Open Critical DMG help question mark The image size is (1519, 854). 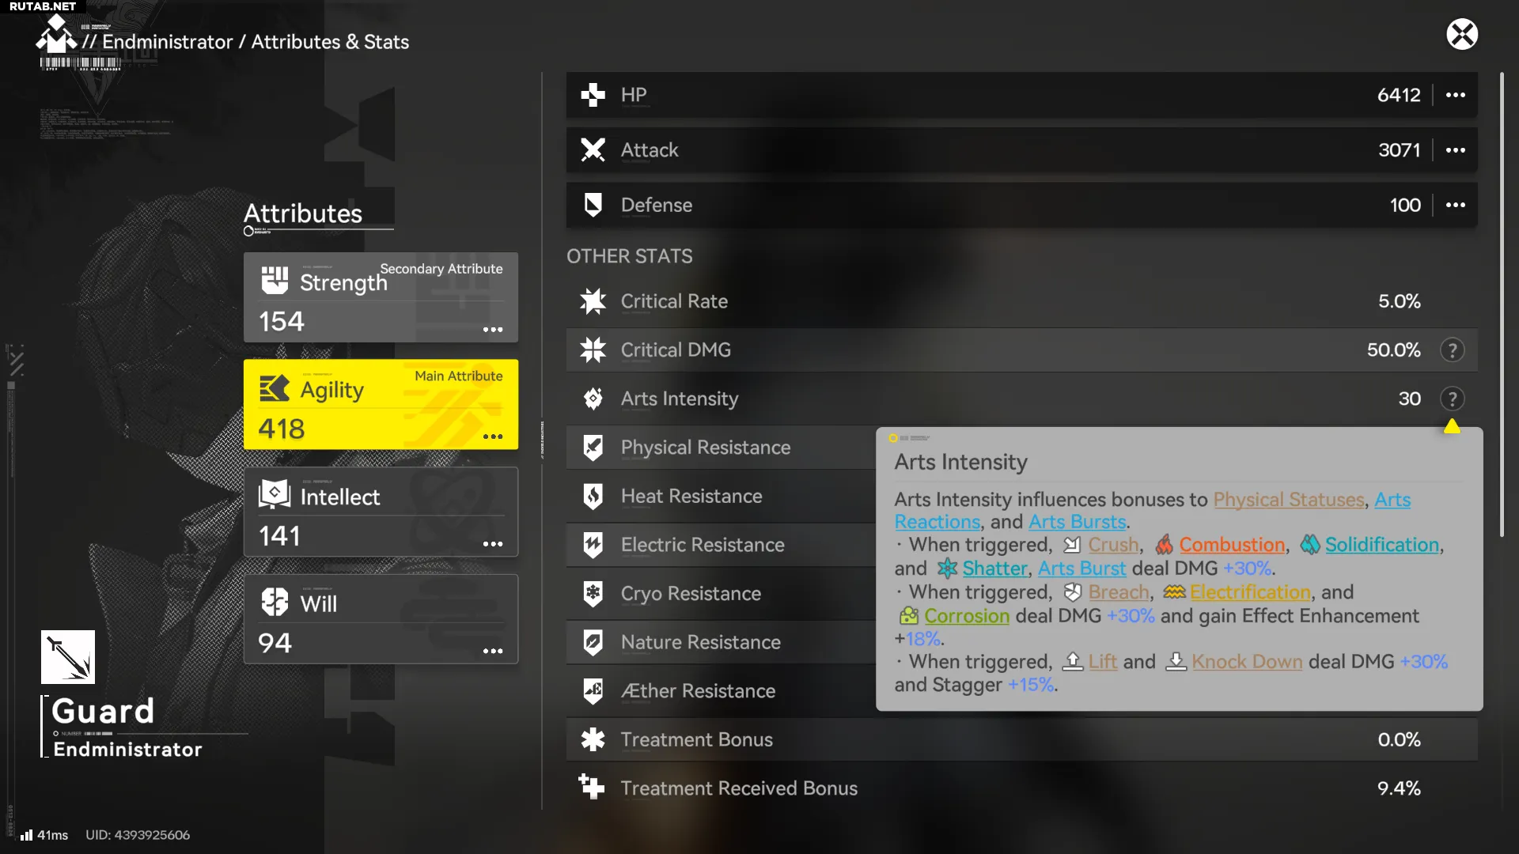tap(1452, 350)
